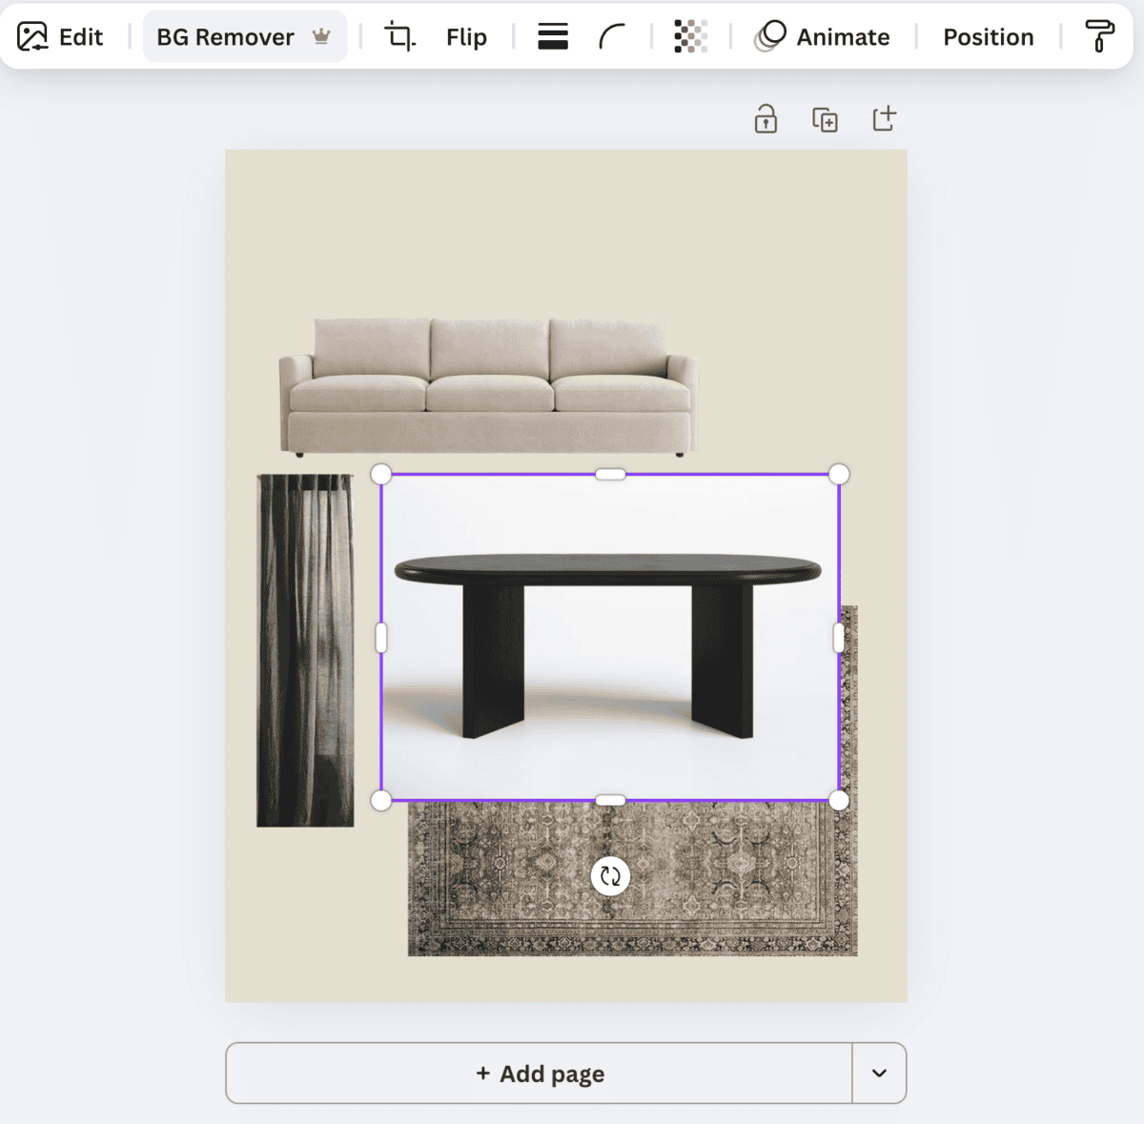Select the copy style paint roller icon
Image resolution: width=1144 pixels, height=1124 pixels.
coord(1100,36)
